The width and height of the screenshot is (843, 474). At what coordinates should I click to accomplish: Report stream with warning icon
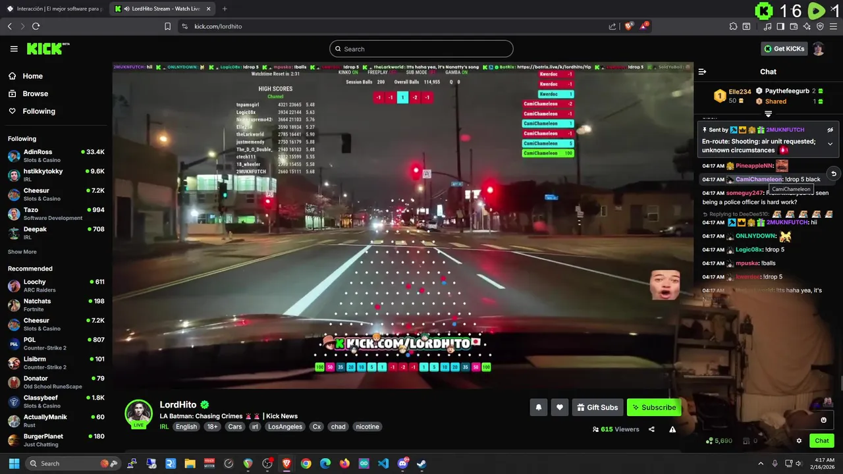[672, 429]
